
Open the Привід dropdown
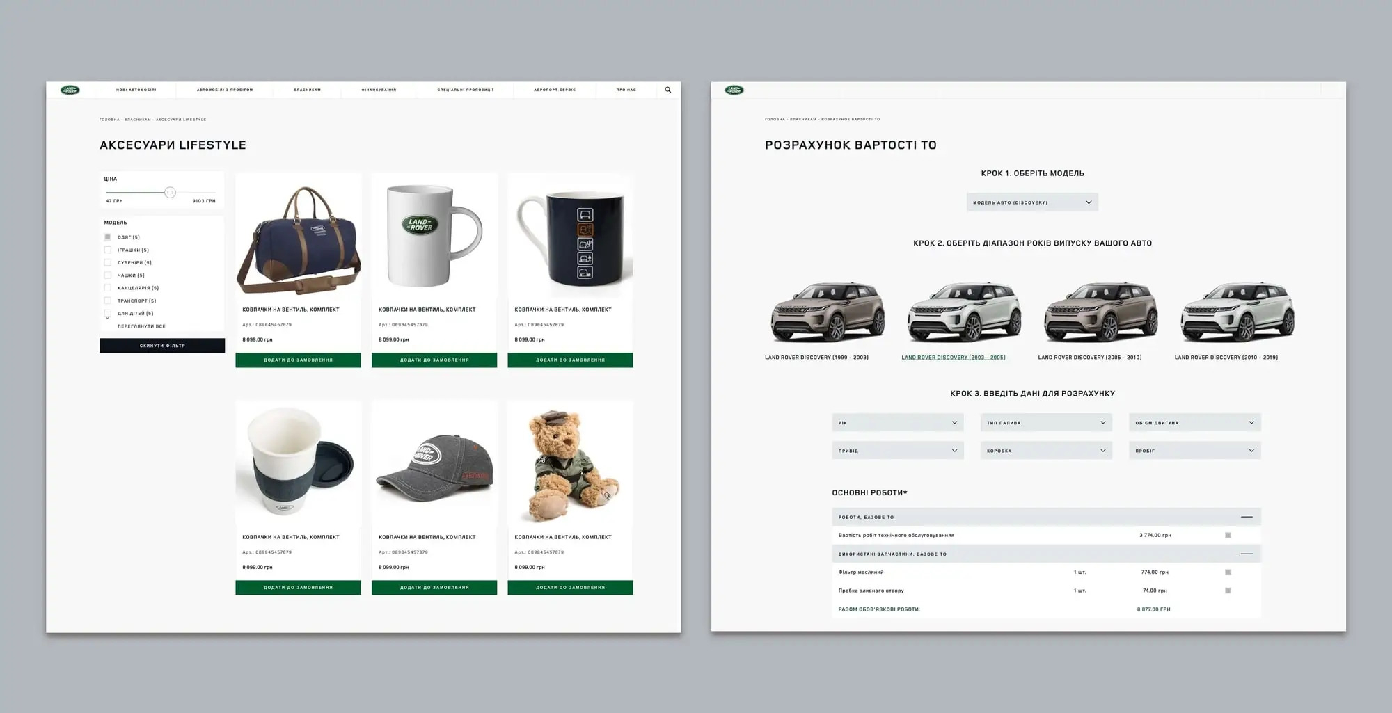pos(898,451)
